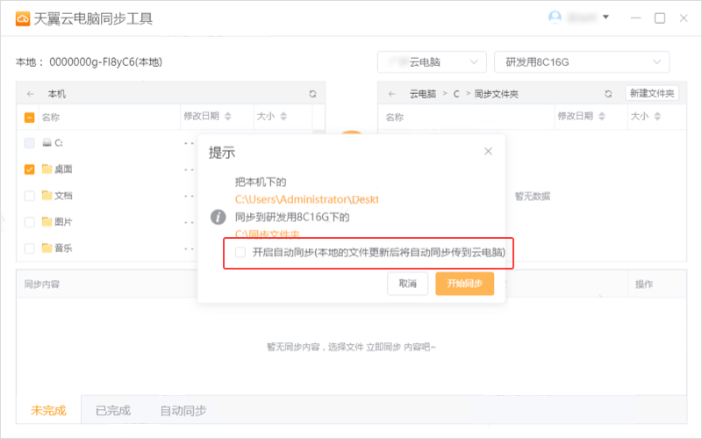Click the 开始同步 button
The height and width of the screenshot is (439, 702).
[465, 284]
